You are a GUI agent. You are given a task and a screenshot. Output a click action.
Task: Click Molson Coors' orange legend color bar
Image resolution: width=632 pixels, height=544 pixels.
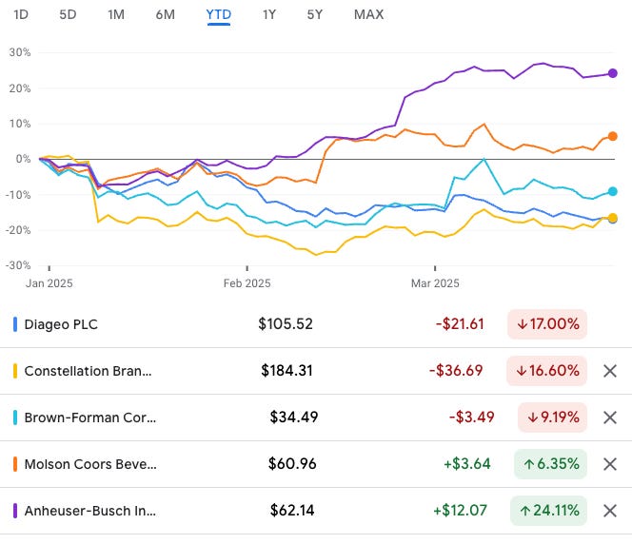(x=15, y=464)
